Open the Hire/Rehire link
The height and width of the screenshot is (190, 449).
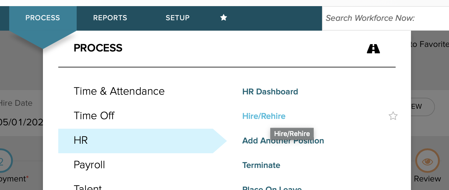[264, 116]
